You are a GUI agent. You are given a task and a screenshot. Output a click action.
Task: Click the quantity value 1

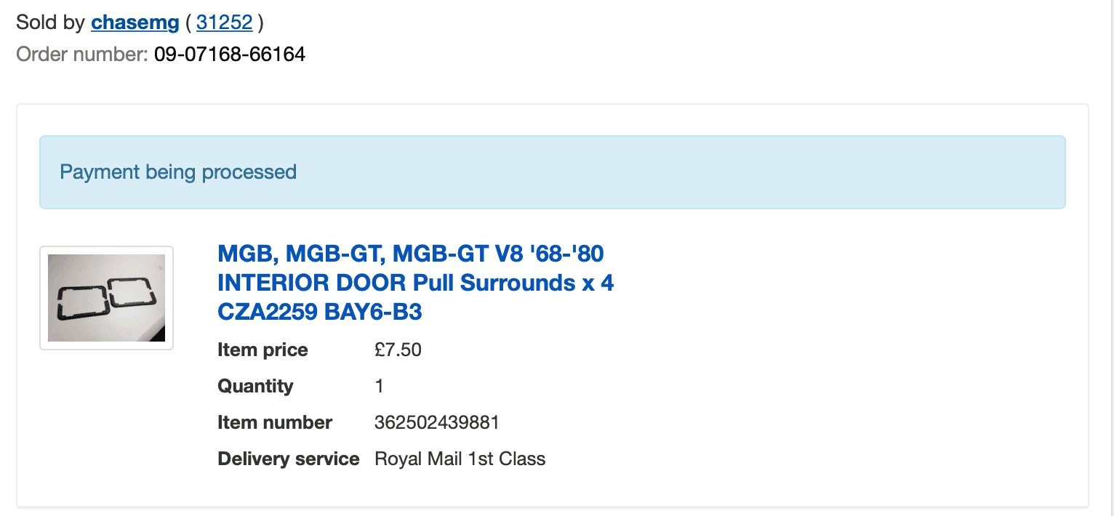(379, 386)
